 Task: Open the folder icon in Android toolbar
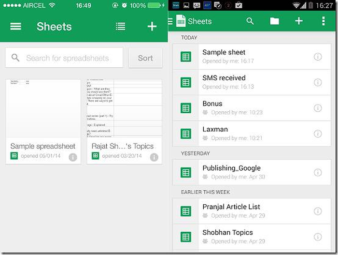click(274, 21)
